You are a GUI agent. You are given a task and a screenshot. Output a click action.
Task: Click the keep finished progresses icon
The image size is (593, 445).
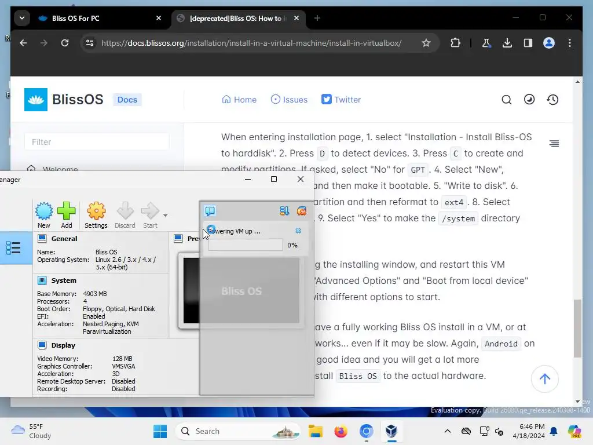[x=284, y=211]
